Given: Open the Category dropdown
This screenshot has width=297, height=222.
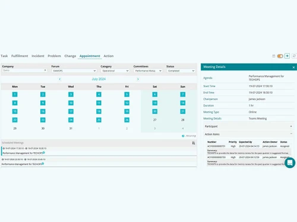Looking at the screenshot, I should click(115, 70).
